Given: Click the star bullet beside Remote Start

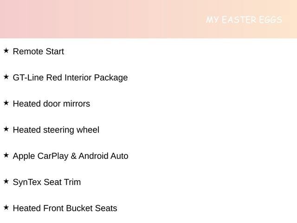Looking at the screenshot, I should tap(6, 51).
